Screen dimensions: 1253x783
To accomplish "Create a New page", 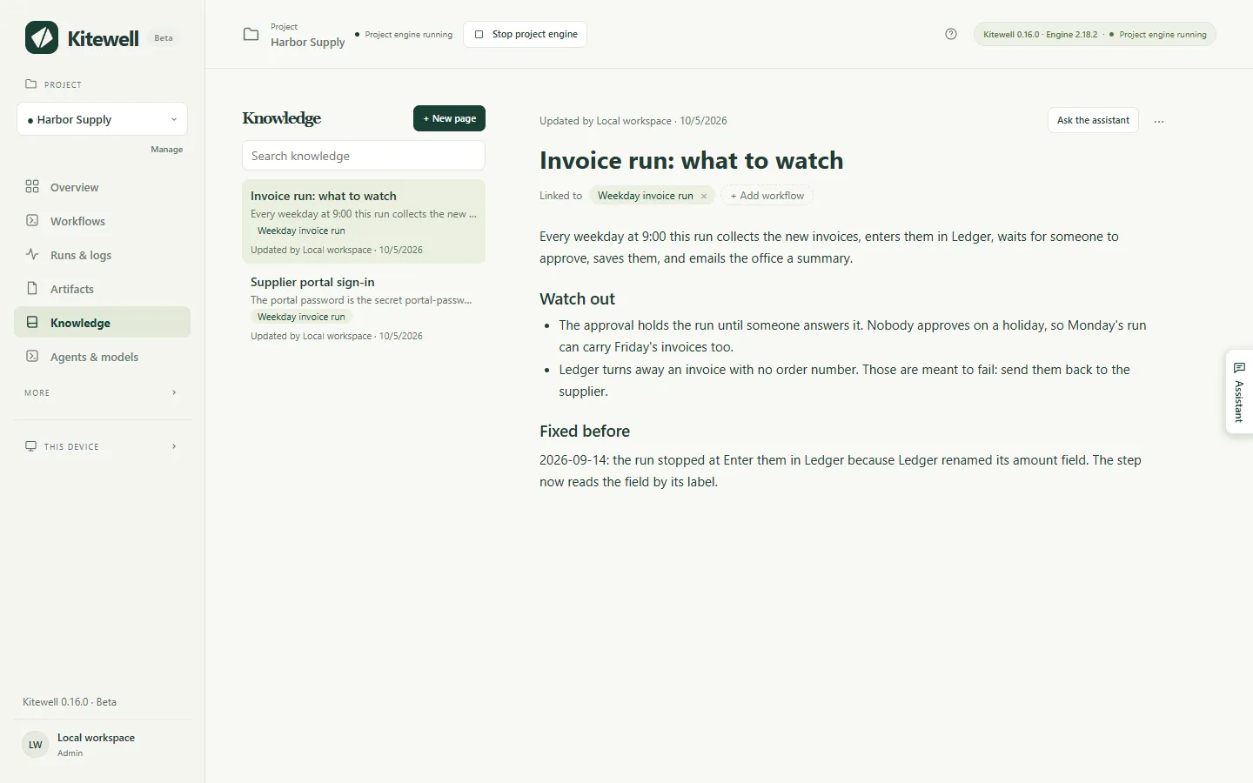I will click(x=449, y=118).
